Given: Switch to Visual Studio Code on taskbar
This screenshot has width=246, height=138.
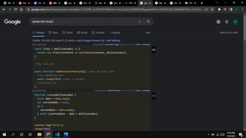Looking at the screenshot, I should pos(57,135).
